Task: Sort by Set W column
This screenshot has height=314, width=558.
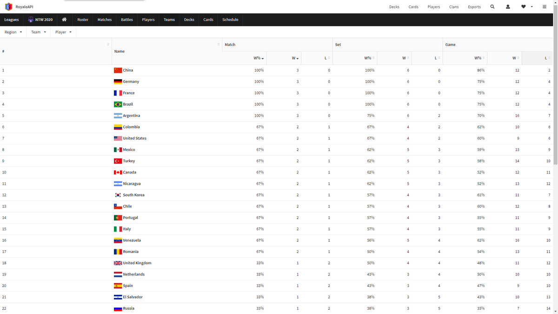Action: 394,58
